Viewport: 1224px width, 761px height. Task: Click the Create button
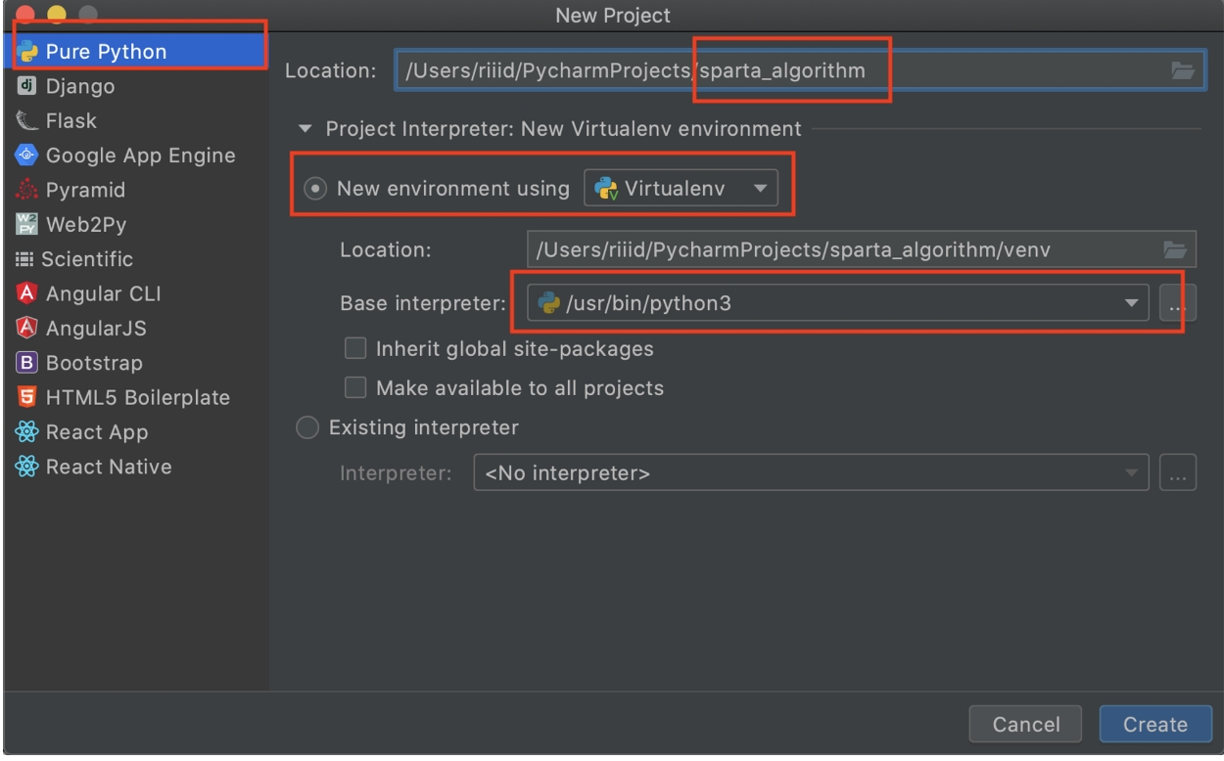(x=1154, y=724)
